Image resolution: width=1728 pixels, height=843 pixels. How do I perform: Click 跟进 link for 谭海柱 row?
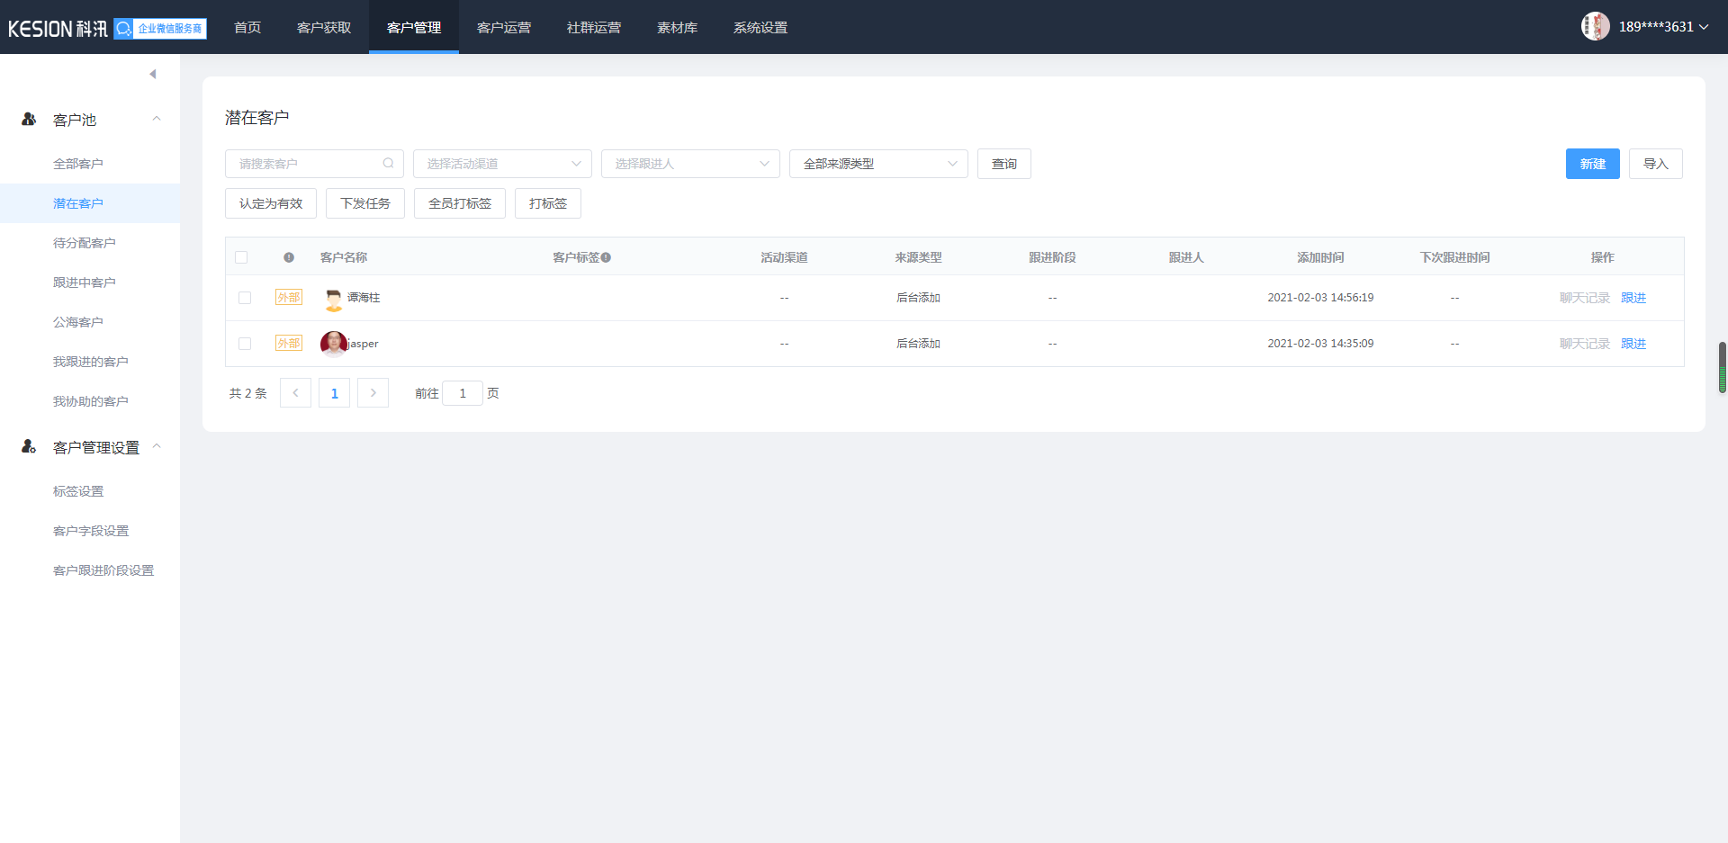[x=1633, y=298]
